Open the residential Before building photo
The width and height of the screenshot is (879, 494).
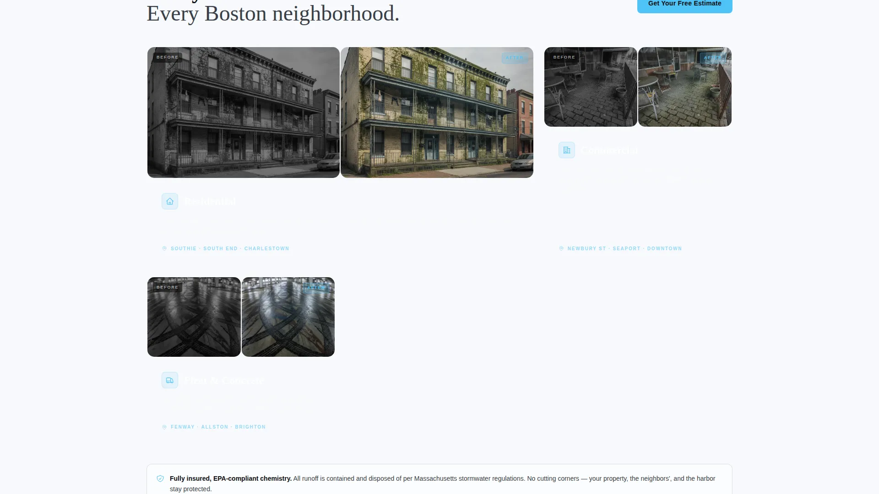coord(244,113)
